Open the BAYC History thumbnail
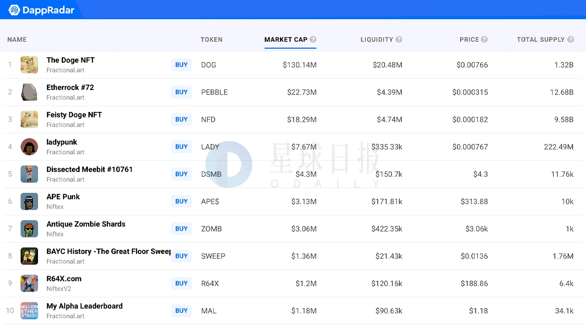Viewport: 586px width, 329px height. 29,256
